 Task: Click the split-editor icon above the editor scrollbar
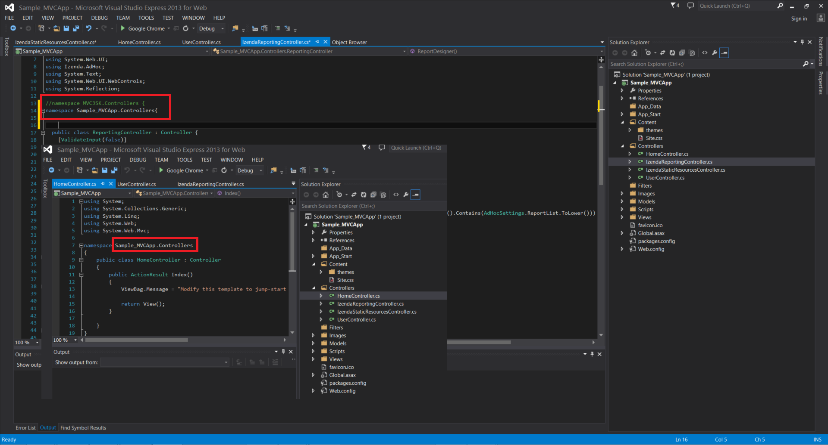pyautogui.click(x=601, y=60)
